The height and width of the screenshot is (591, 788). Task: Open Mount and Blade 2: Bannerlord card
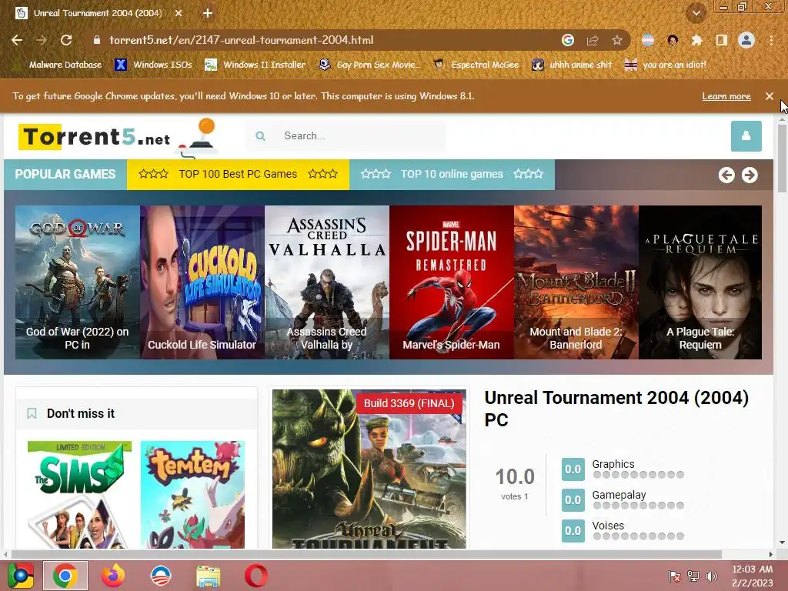[x=576, y=282]
